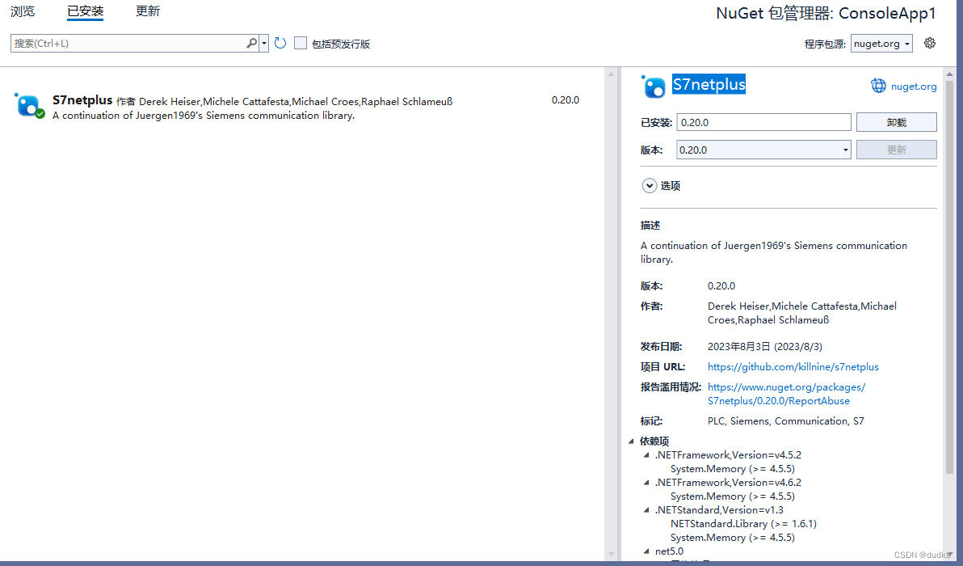
Task: Click S7netplus icon in details pane
Action: coord(654,87)
